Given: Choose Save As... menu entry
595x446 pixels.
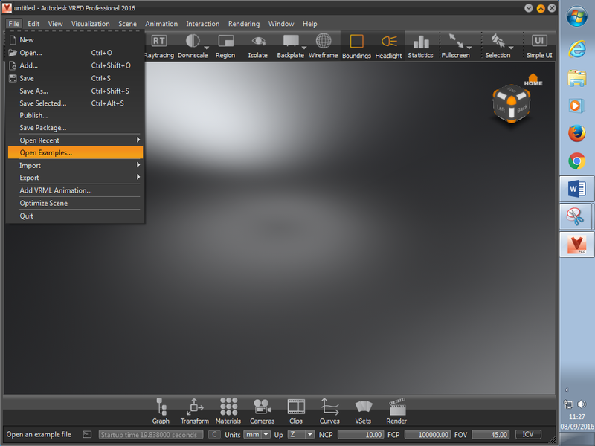Looking at the screenshot, I should tap(75, 91).
